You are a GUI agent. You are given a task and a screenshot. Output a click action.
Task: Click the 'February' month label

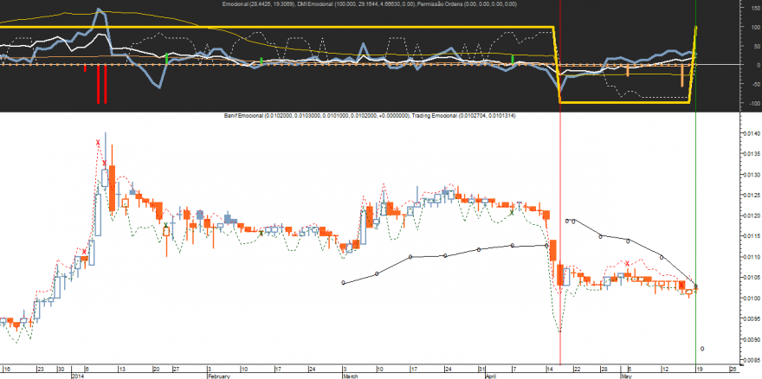click(x=217, y=376)
